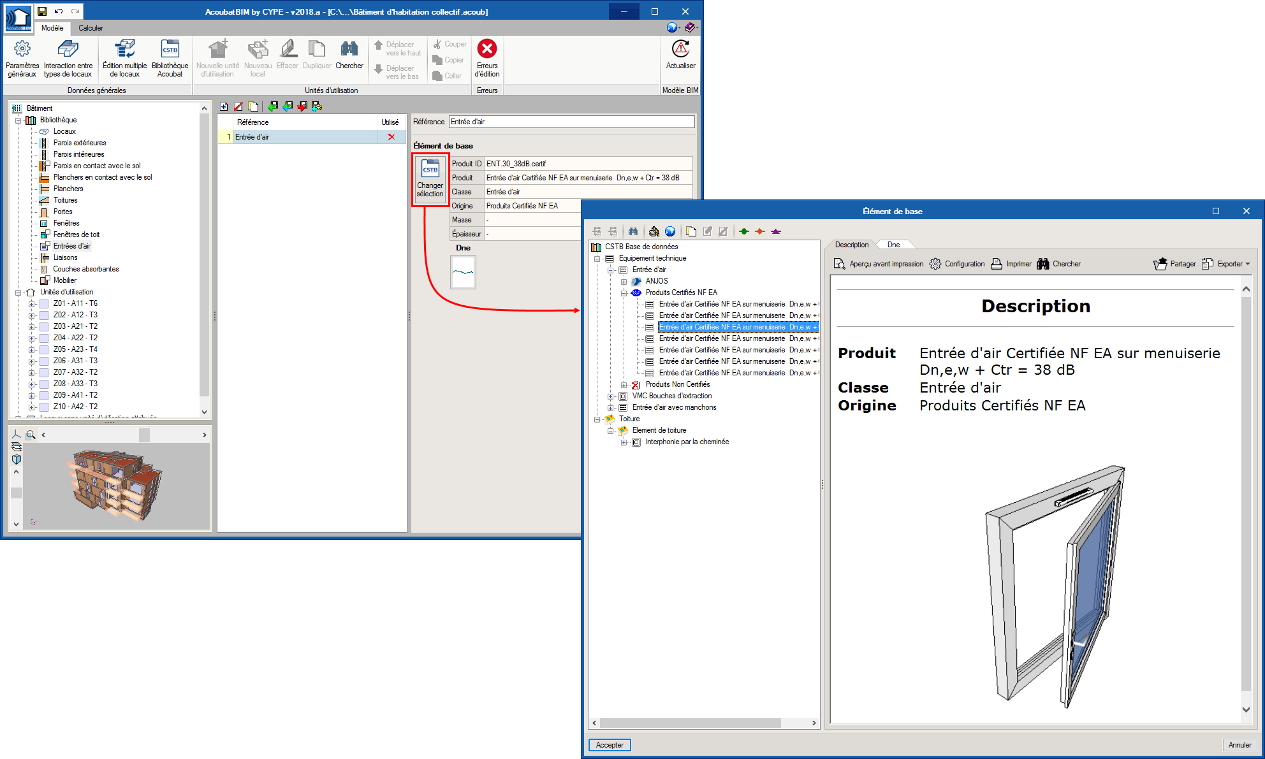Click the green diamond marker icon
Image resolution: width=1265 pixels, height=759 pixels.
click(744, 231)
